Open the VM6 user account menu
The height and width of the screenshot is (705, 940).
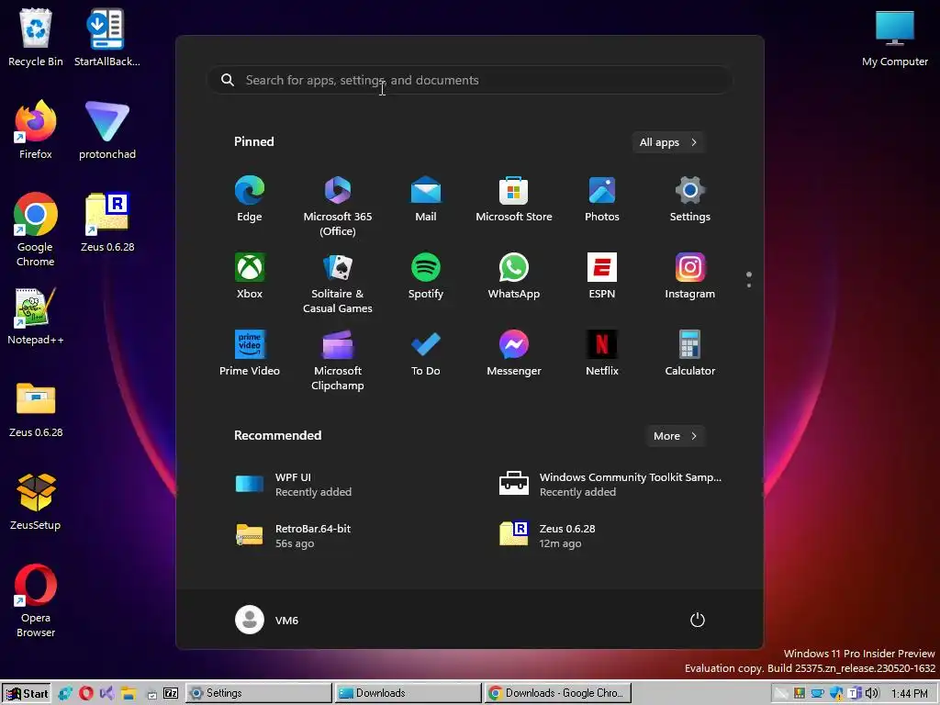coord(267,620)
